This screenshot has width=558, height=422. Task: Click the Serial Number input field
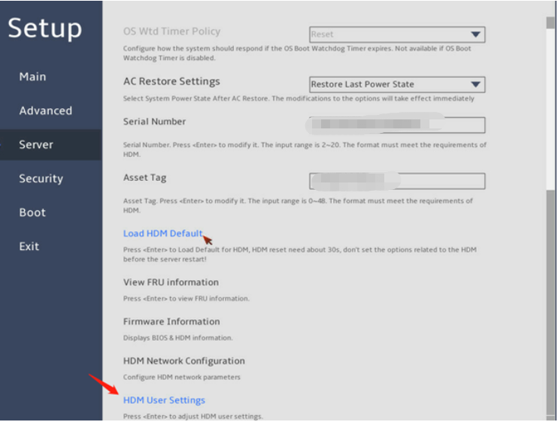coord(397,125)
